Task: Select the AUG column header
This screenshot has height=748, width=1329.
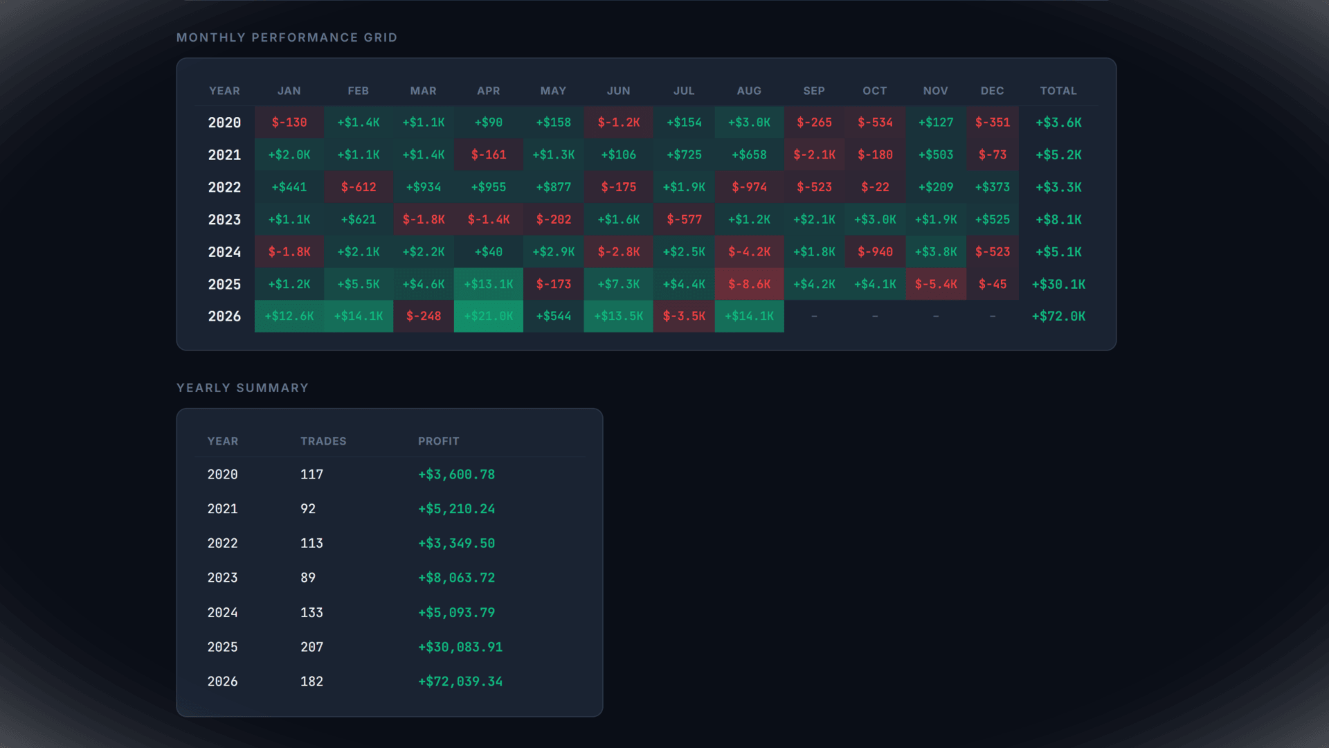Action: click(749, 91)
